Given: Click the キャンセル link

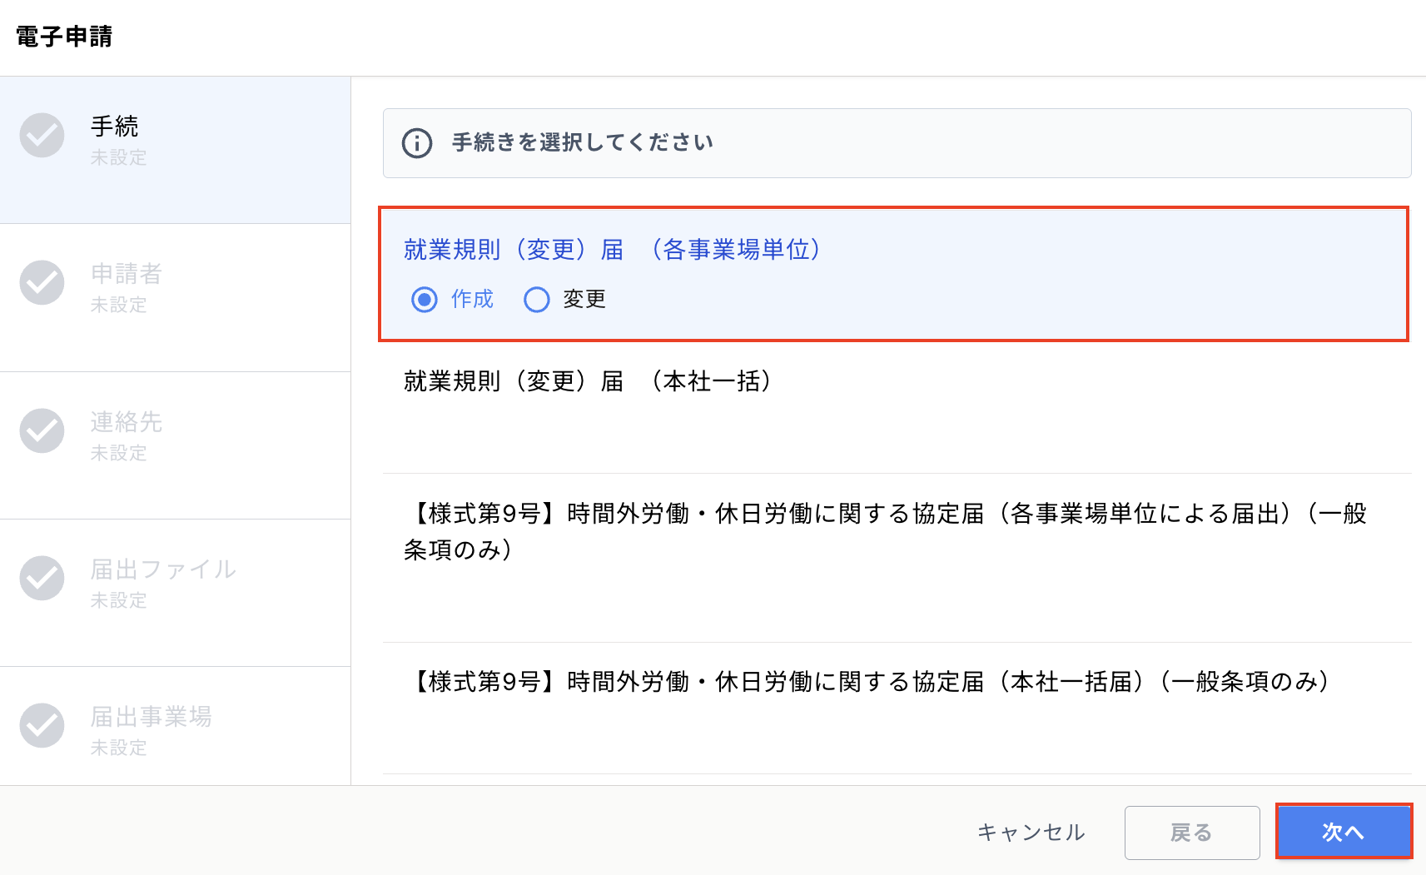Looking at the screenshot, I should click(x=1031, y=833).
